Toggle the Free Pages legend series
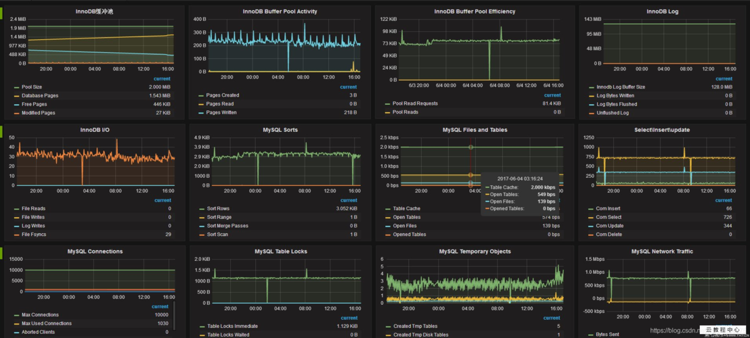Image resolution: width=750 pixels, height=338 pixels. pos(35,104)
